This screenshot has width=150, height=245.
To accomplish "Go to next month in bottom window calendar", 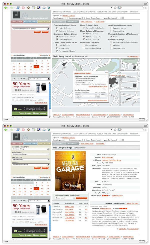I will [x=50, y=177].
